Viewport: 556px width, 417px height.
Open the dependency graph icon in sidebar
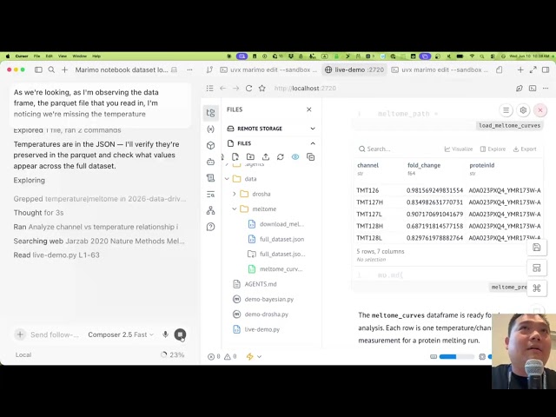pos(210,210)
